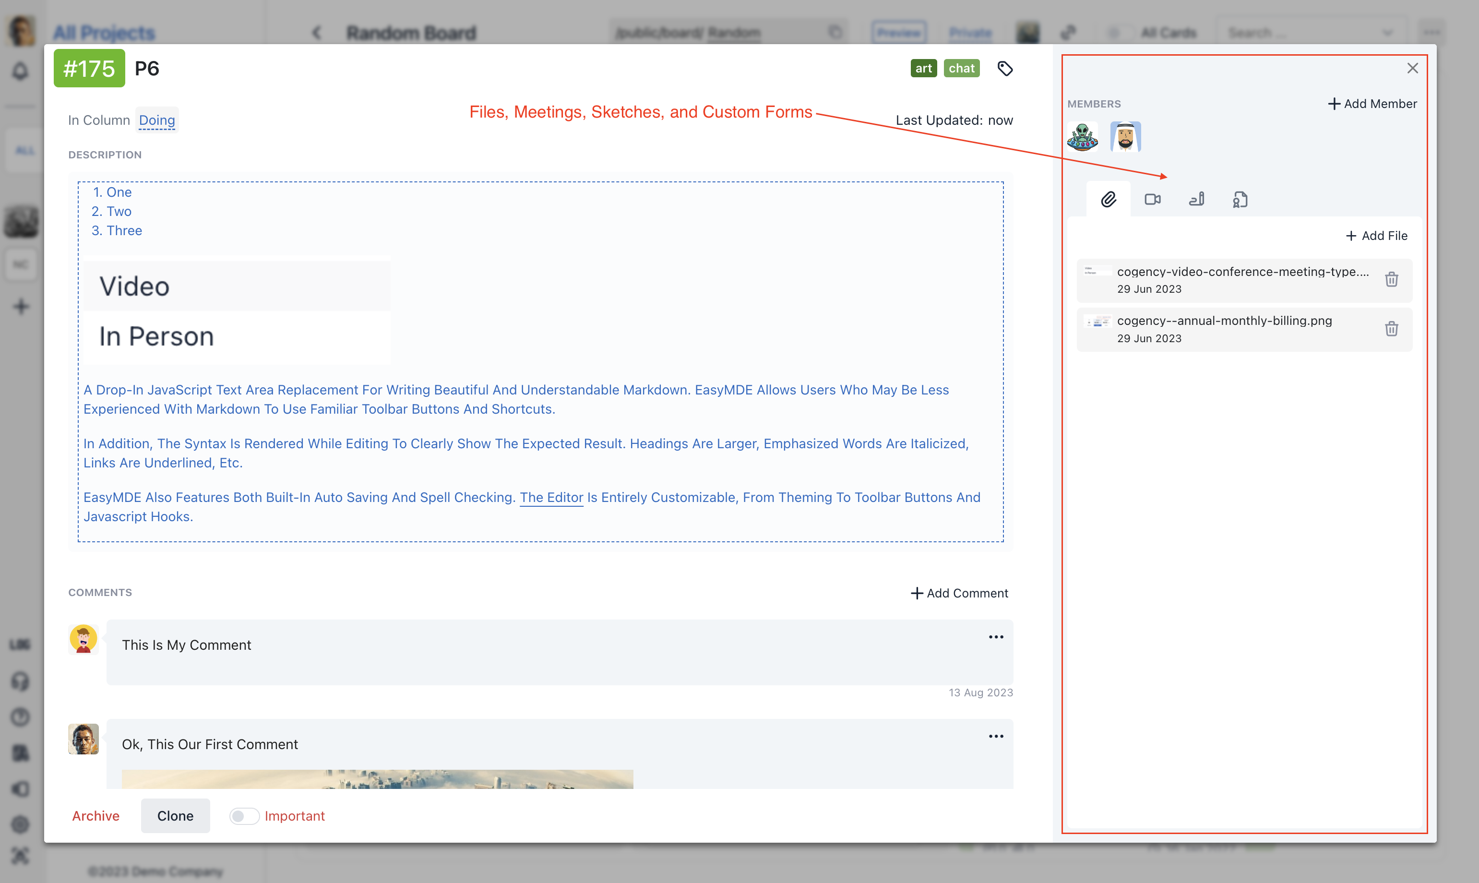Click Add Comment
Image resolution: width=1479 pixels, height=883 pixels.
959,593
